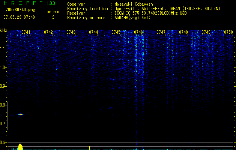This screenshot has width=236, height=150.
Task: Click the ICOM IC-575 receiver entry
Action: [x=150, y=13]
